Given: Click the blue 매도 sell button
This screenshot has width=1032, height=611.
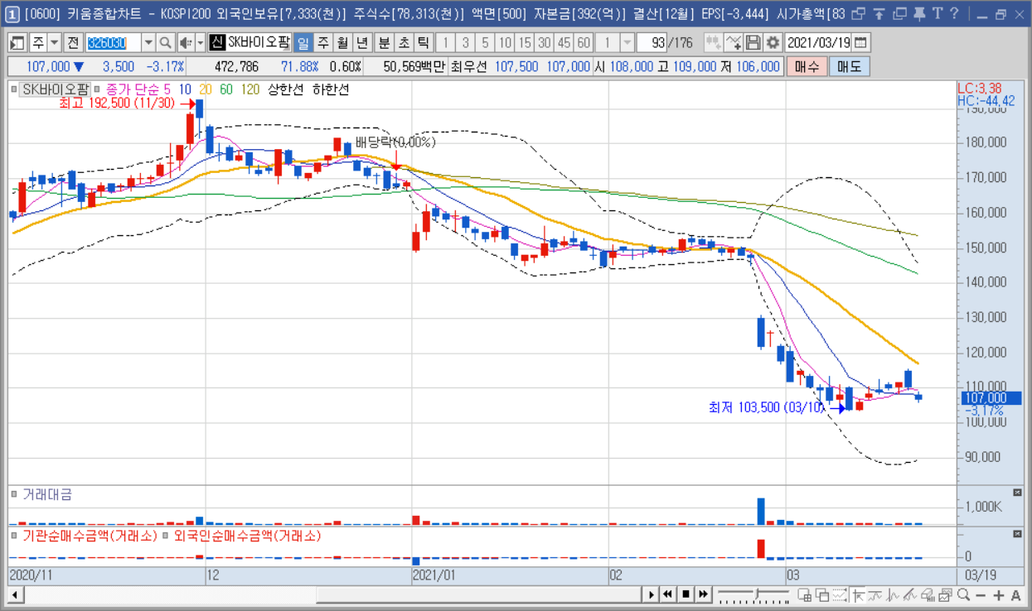Looking at the screenshot, I should 849,67.
